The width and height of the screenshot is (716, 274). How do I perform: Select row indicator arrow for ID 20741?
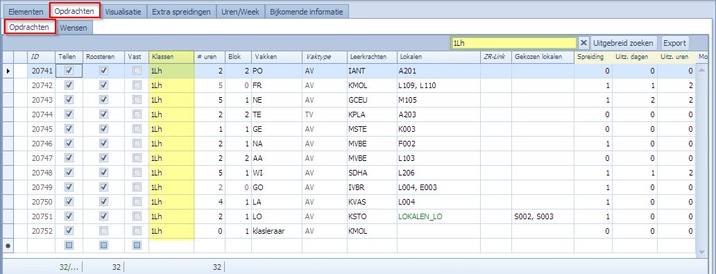pyautogui.click(x=8, y=71)
